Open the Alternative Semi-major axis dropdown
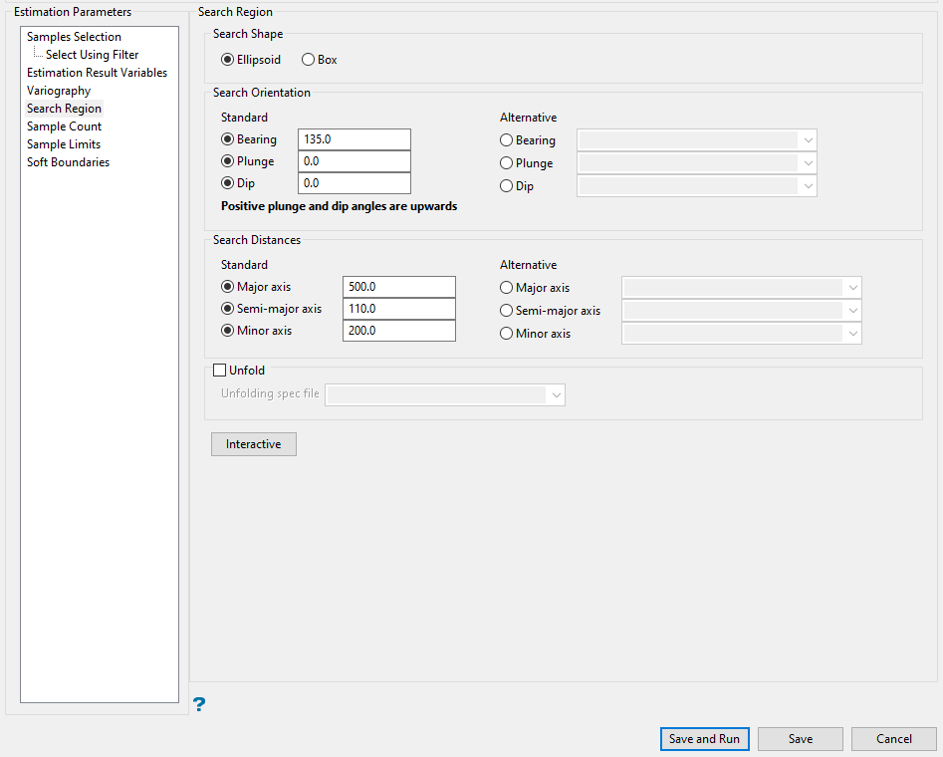 742,311
